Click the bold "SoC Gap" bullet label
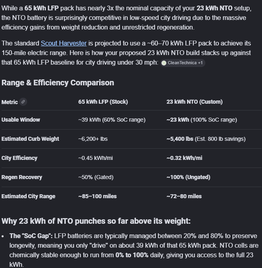This screenshot has width=262, height=268. click(x=31, y=236)
